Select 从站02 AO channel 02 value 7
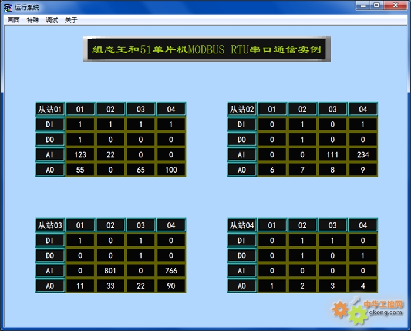Viewport: 411px width, 331px height. (x=302, y=170)
